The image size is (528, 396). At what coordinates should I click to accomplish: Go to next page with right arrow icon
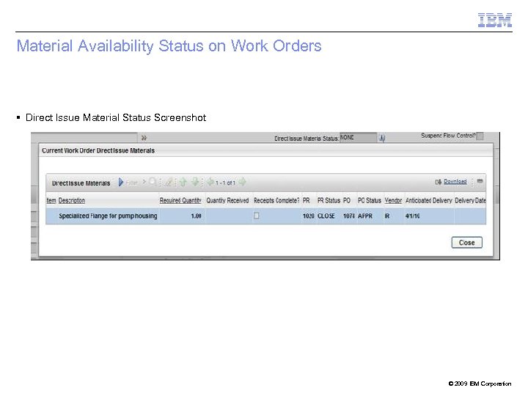pyautogui.click(x=242, y=182)
